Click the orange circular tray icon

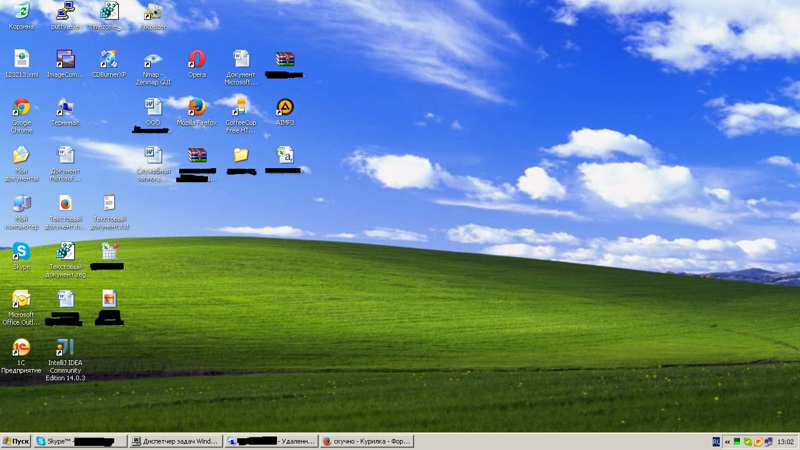pyautogui.click(x=758, y=442)
